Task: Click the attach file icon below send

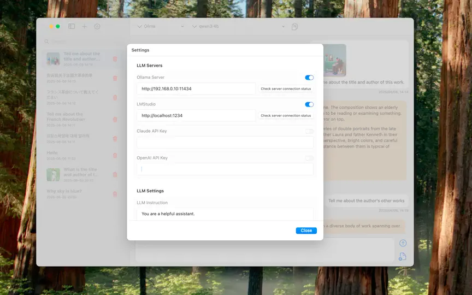Action: coord(403,256)
